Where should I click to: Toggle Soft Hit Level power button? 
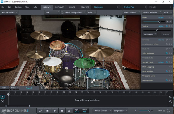[167, 62]
